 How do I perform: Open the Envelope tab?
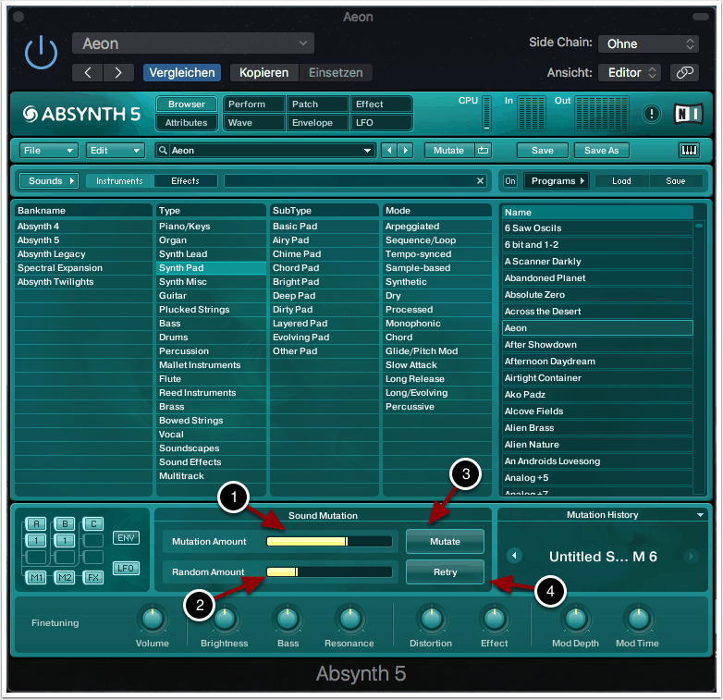317,122
